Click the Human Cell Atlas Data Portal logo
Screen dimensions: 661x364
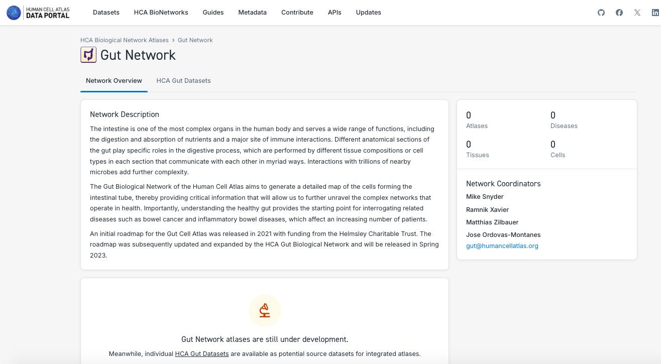click(x=38, y=13)
